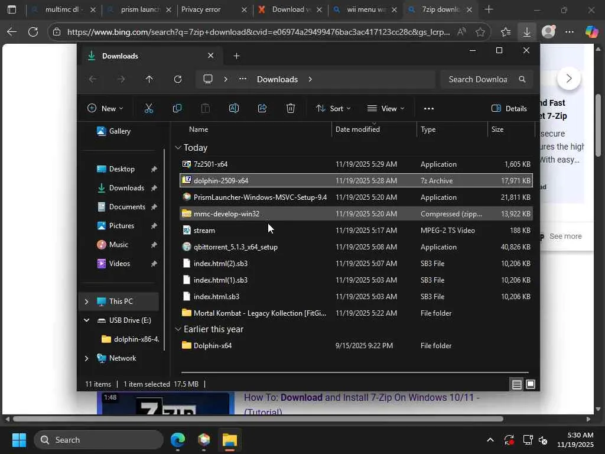Open Edge downloads icon in browser toolbar

(x=526, y=32)
